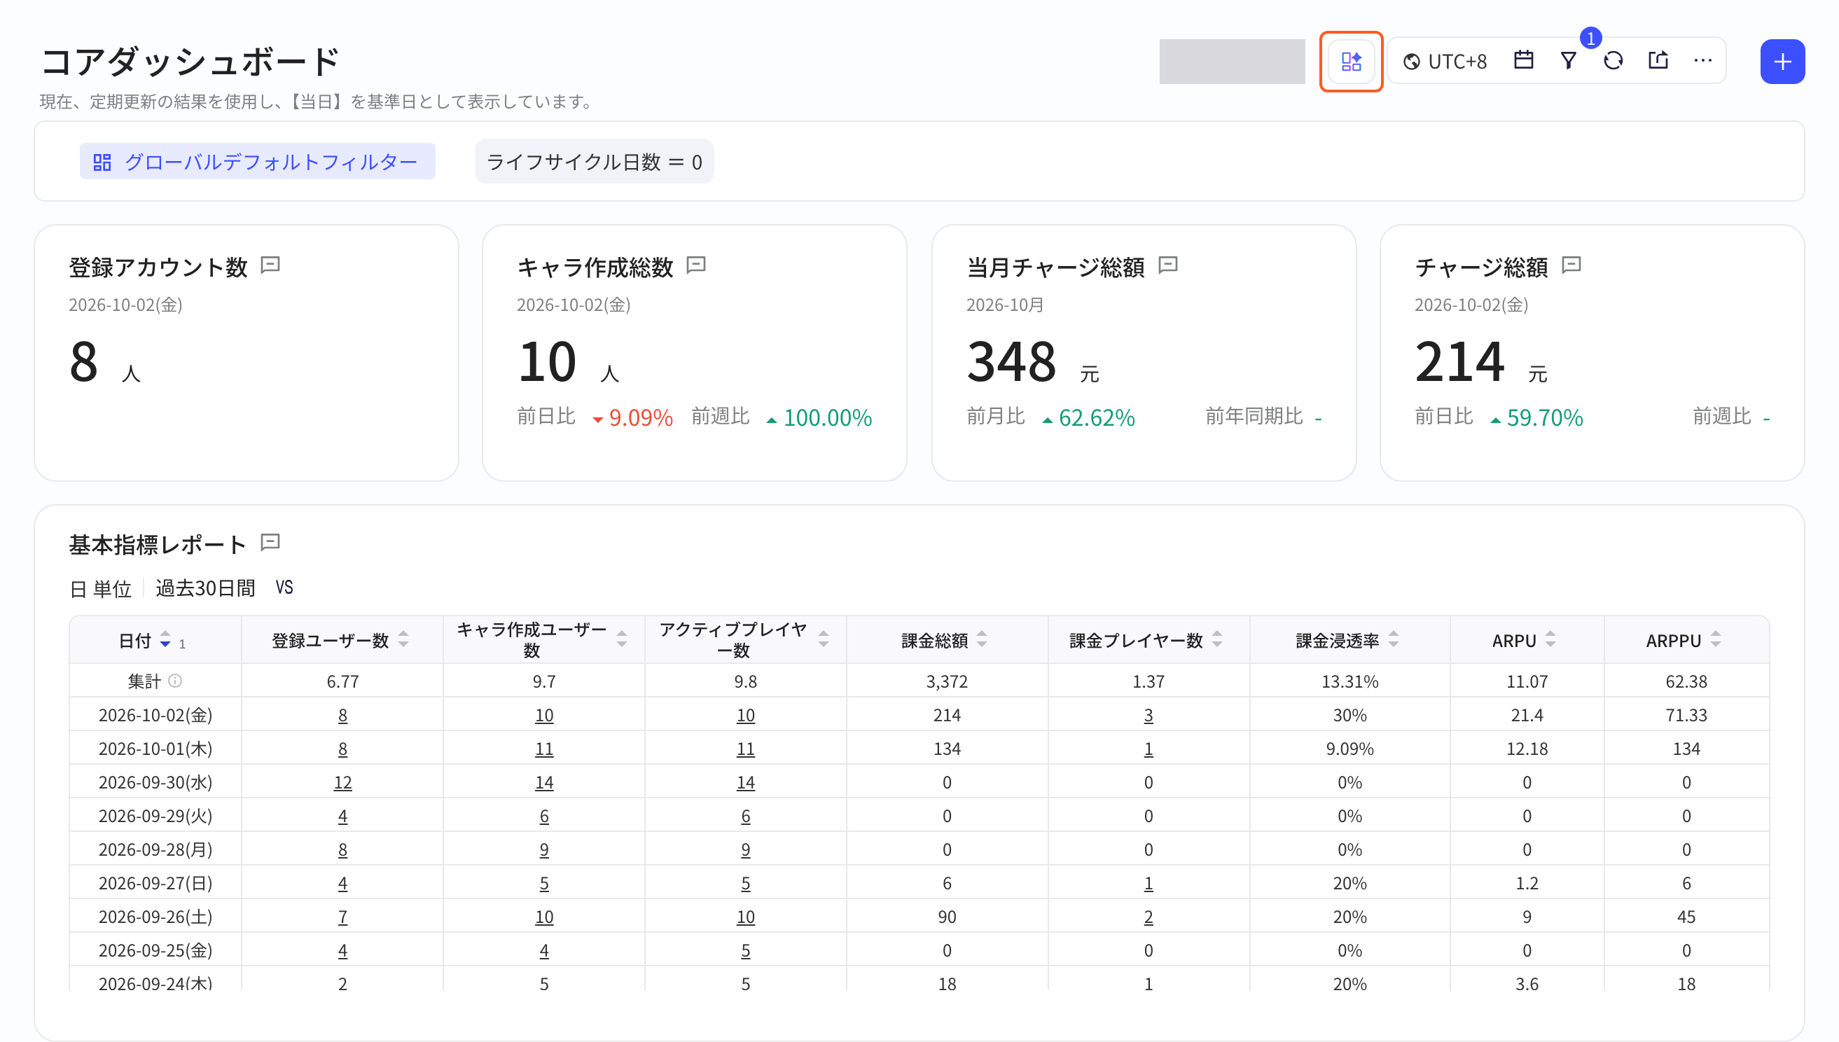The height and width of the screenshot is (1042, 1839).
Task: Sort table by ARPU column
Action: (x=1550, y=640)
